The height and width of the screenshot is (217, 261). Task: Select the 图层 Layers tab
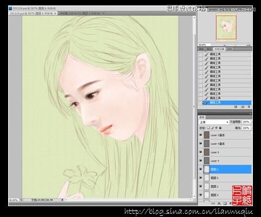(202, 117)
